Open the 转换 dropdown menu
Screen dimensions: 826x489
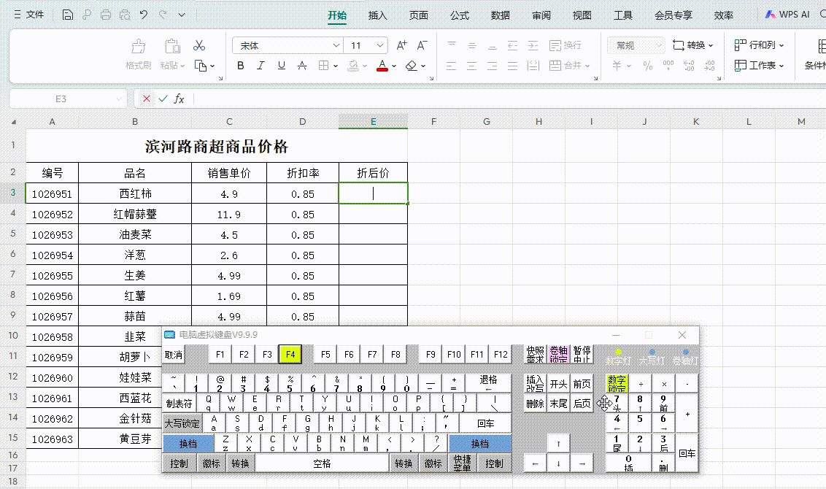[692, 46]
